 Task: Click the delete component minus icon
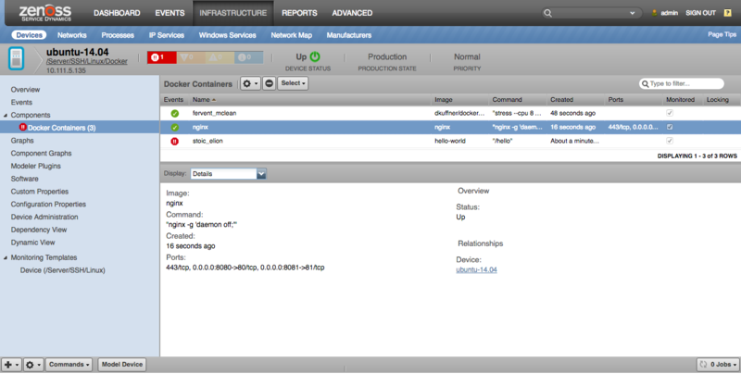coord(269,83)
